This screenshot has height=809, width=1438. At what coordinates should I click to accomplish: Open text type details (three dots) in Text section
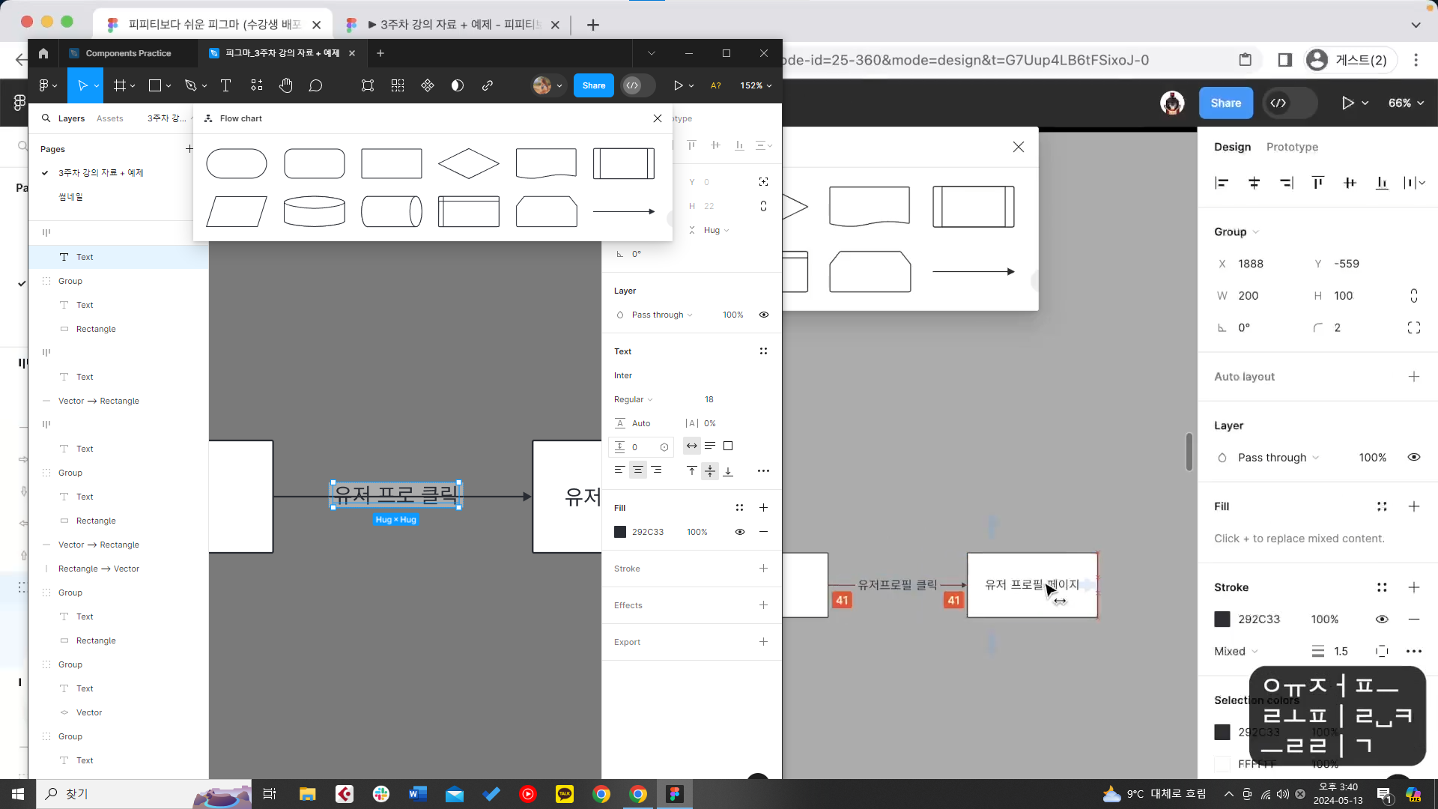(763, 471)
